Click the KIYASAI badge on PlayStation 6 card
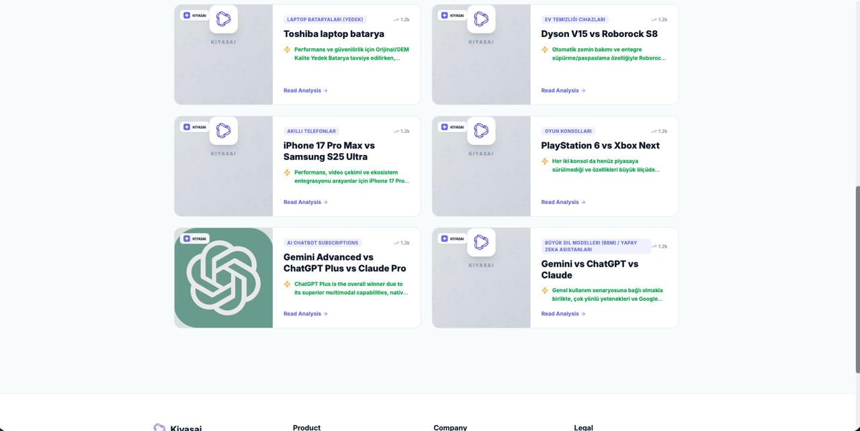 coord(452,127)
